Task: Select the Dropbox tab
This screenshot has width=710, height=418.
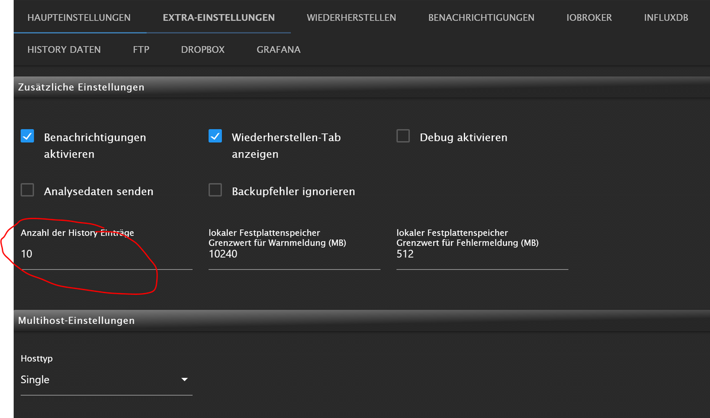Action: pyautogui.click(x=203, y=50)
